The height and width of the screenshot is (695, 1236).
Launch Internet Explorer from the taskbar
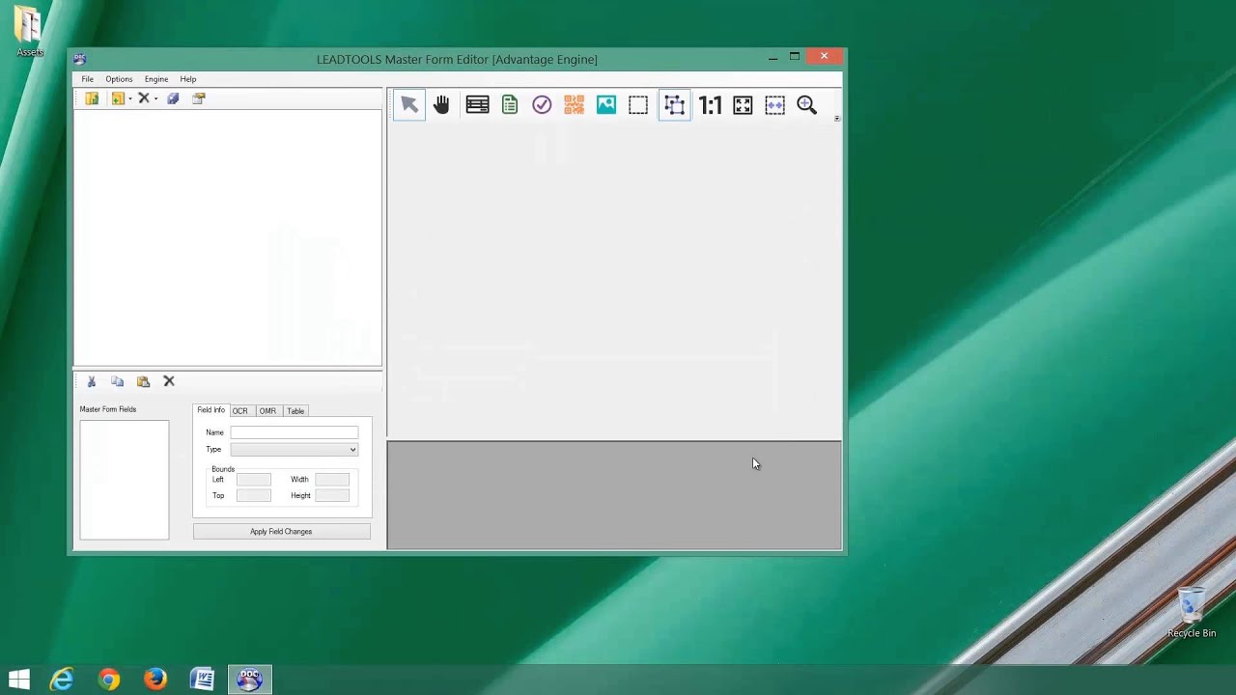click(63, 681)
